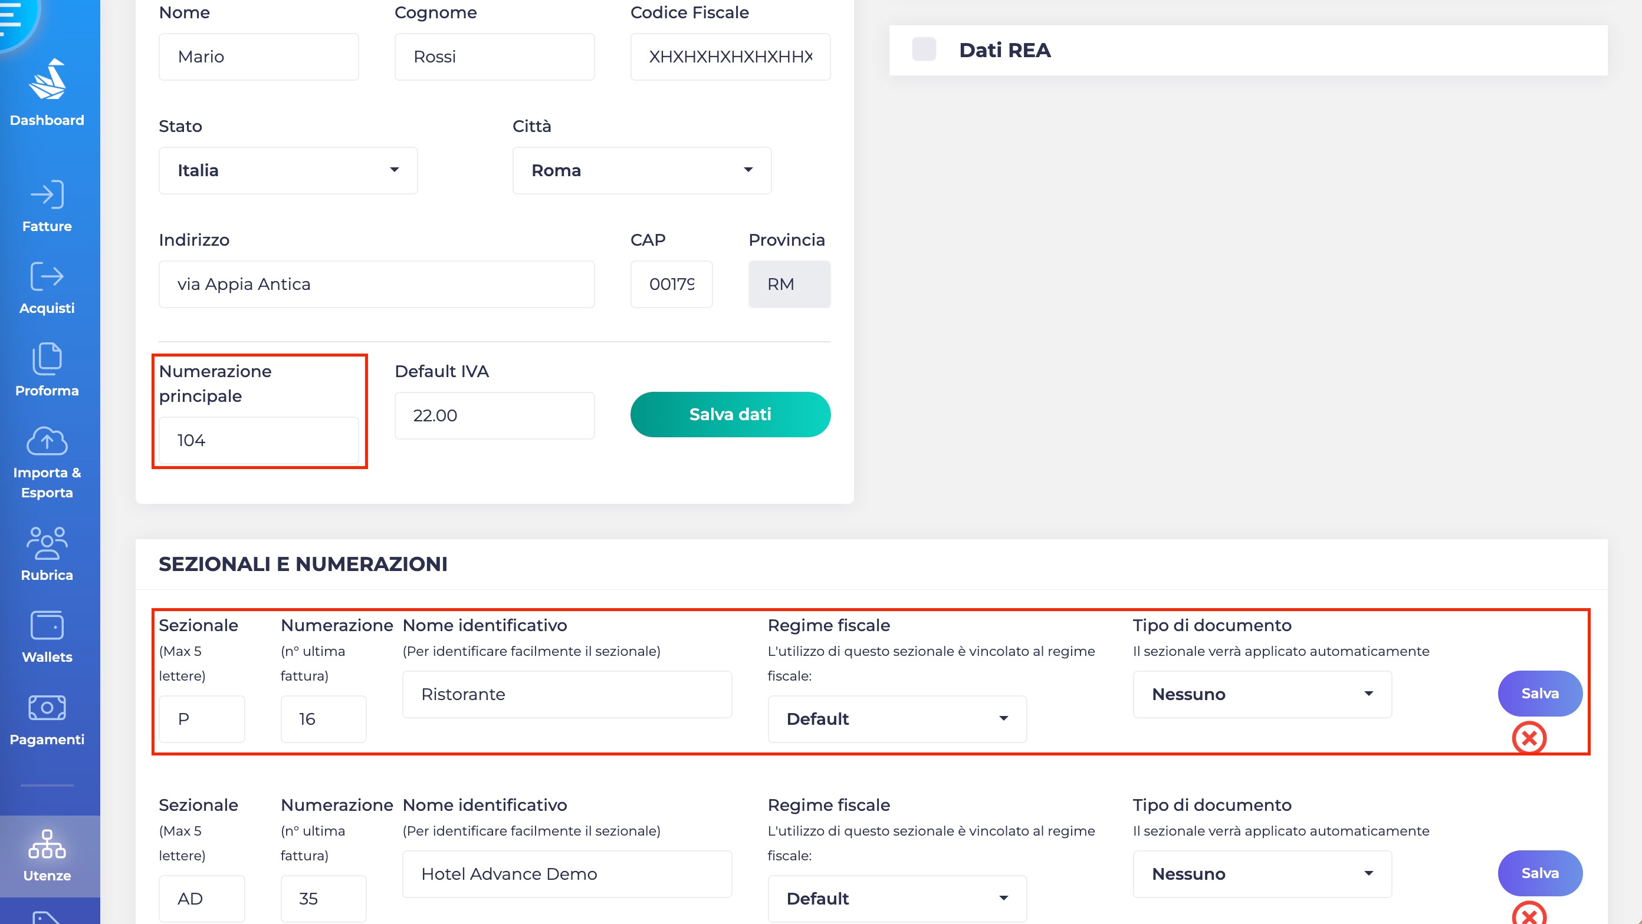Open the Proforma documents icon
Screen dimensions: 1642x924
(47, 358)
